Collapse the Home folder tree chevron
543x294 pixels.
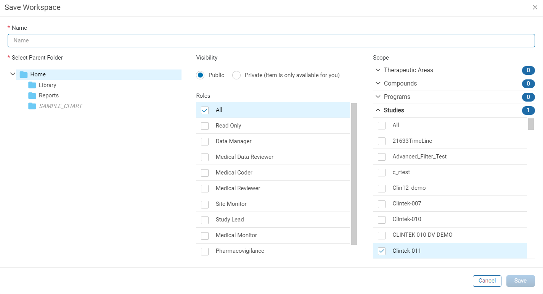[x=13, y=74]
